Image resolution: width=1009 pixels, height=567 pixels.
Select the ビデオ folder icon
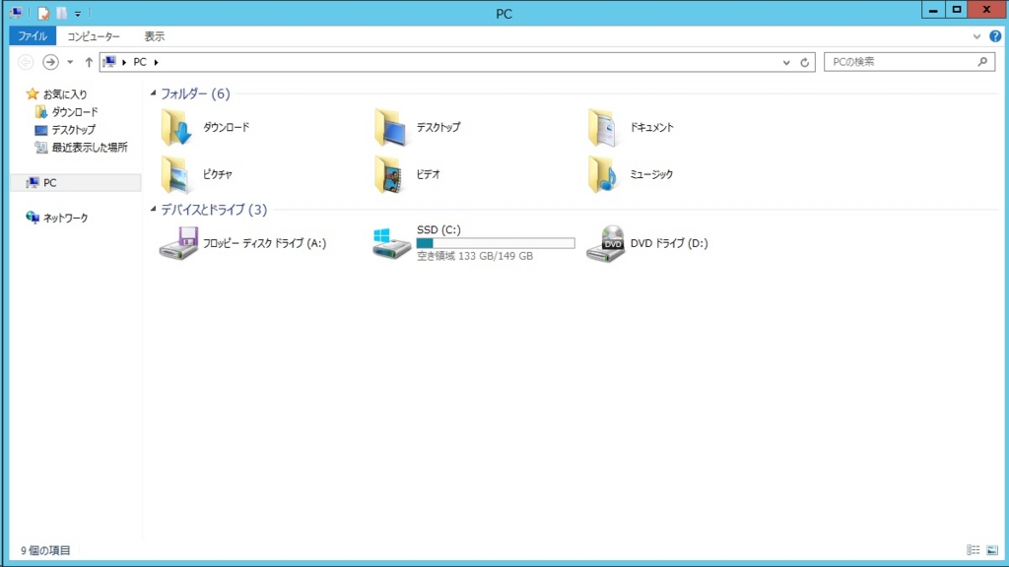point(389,174)
